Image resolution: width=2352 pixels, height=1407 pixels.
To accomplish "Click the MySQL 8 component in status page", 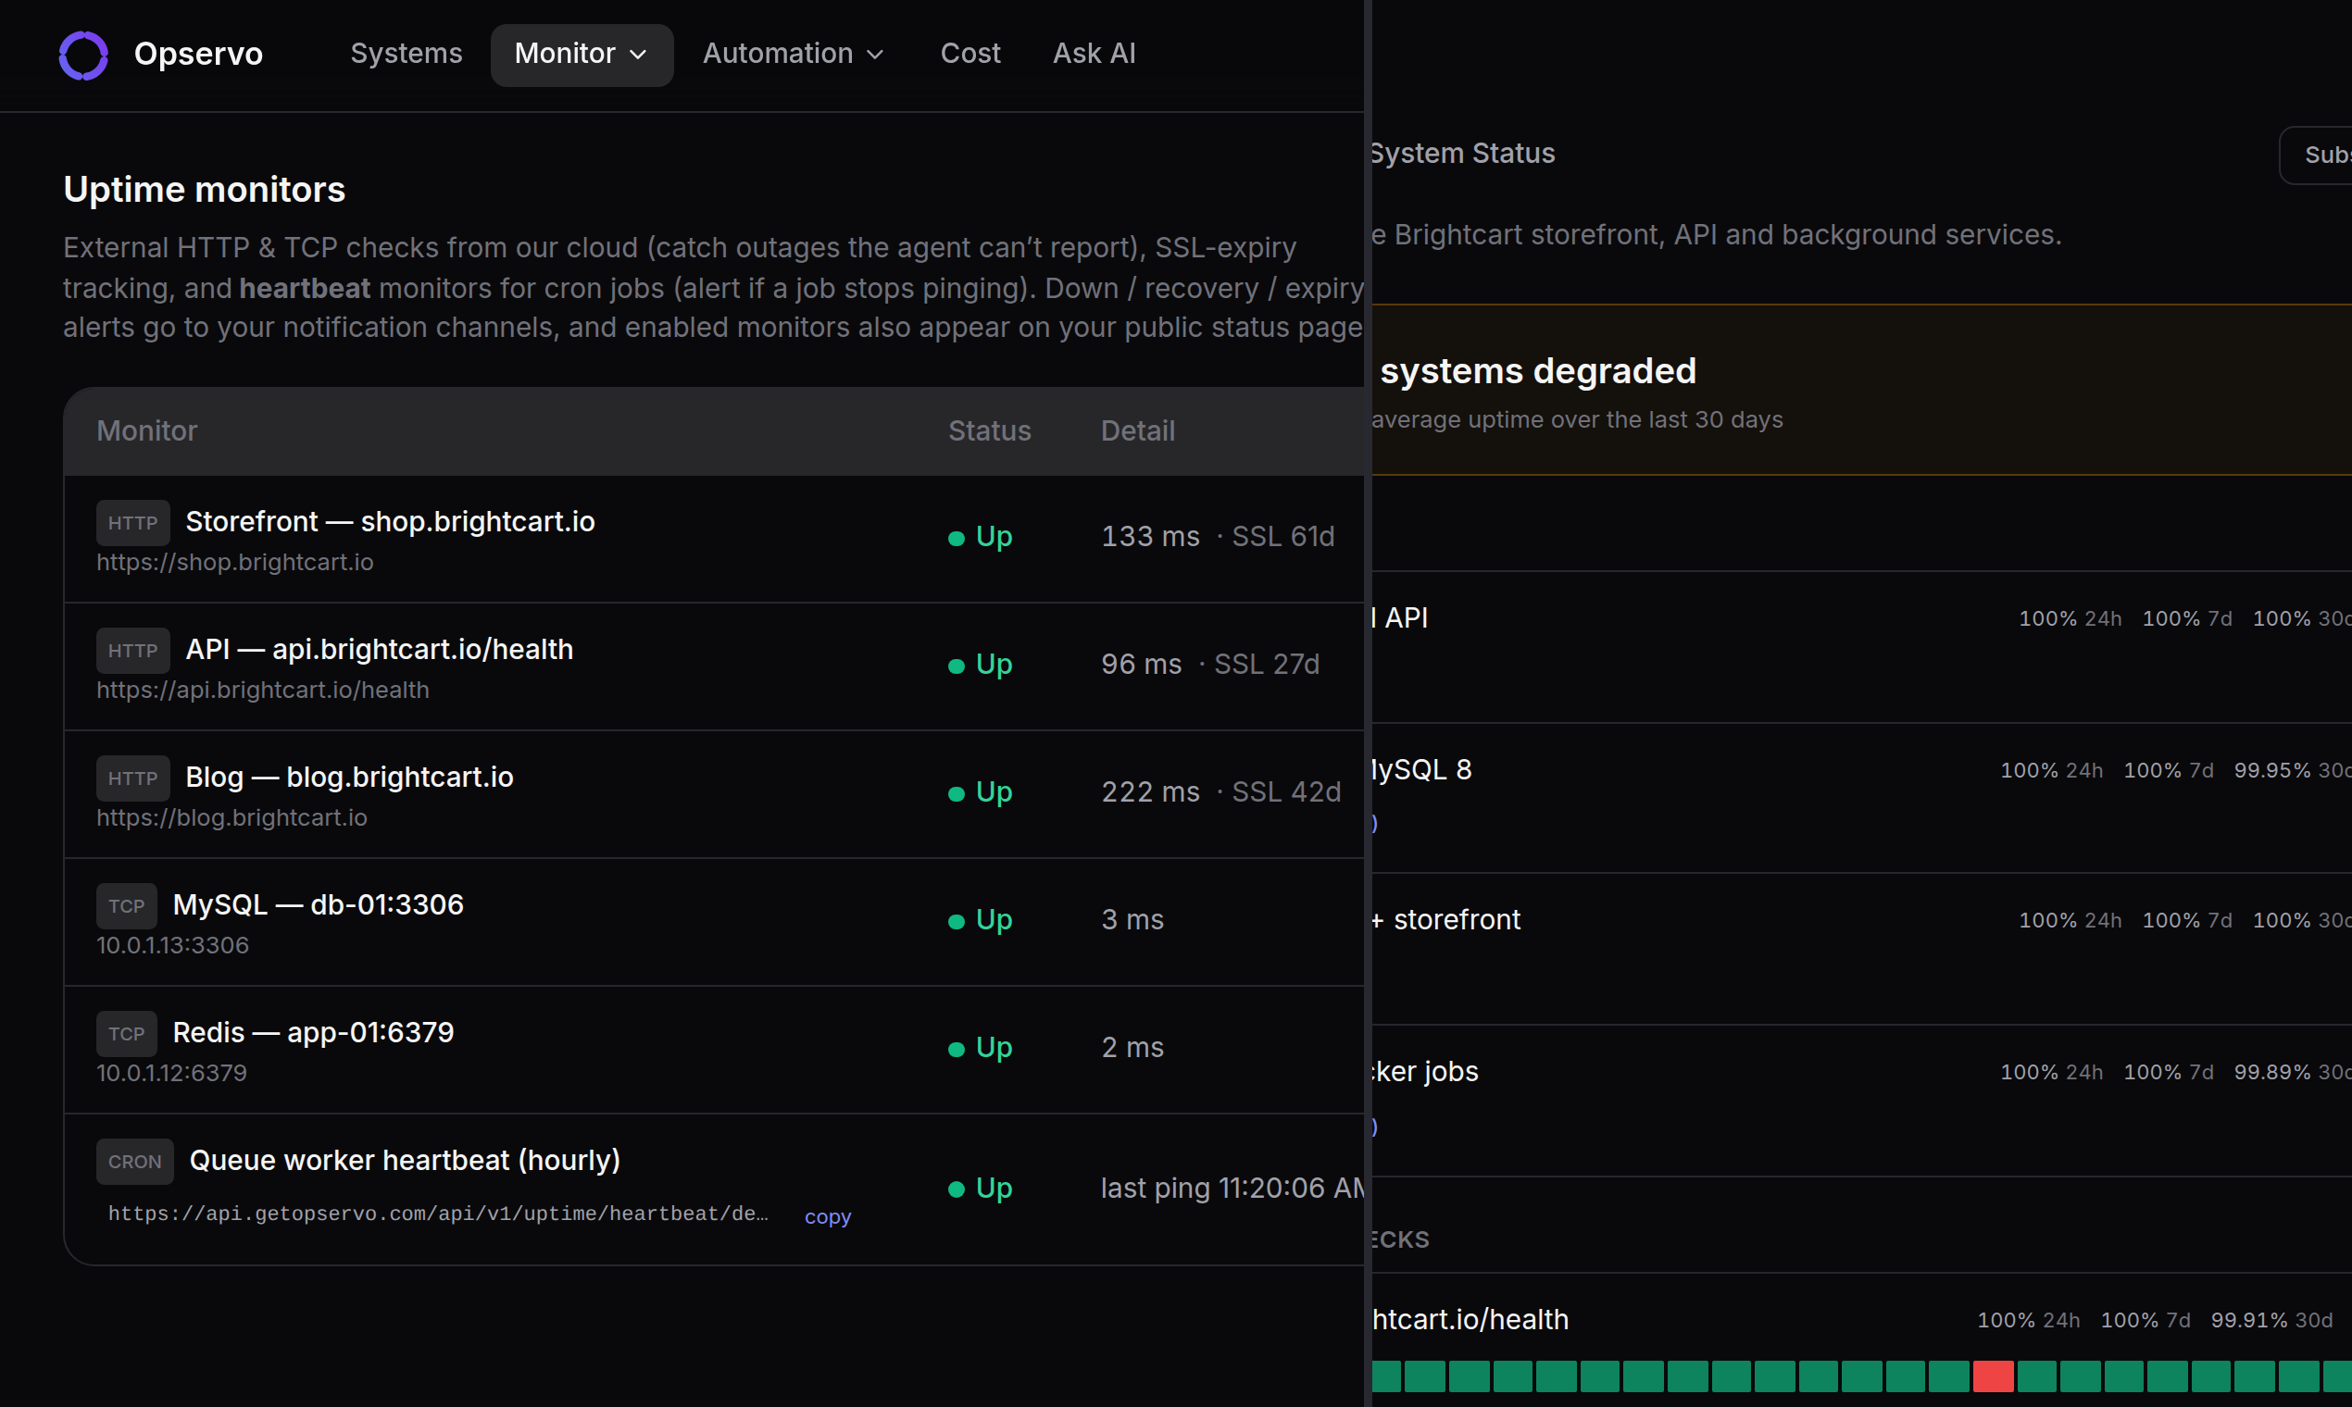I will click(x=1422, y=770).
